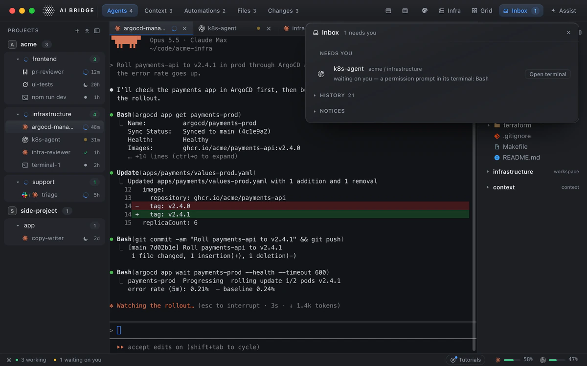This screenshot has height=366, width=587.
Task: Collapse the app group chevron
Action: (18, 225)
